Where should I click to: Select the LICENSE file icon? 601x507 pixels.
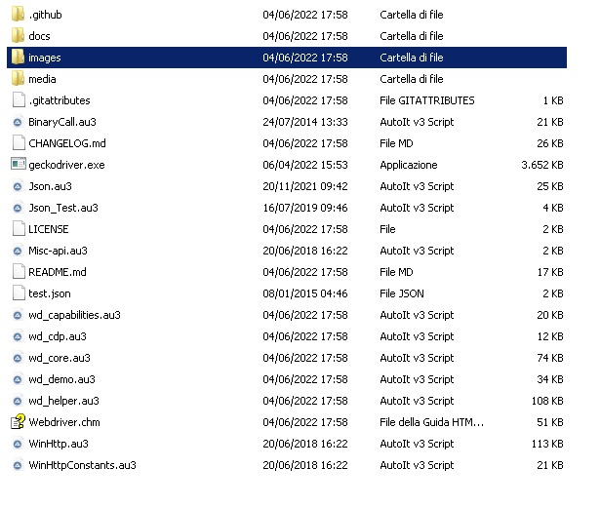click(x=19, y=229)
